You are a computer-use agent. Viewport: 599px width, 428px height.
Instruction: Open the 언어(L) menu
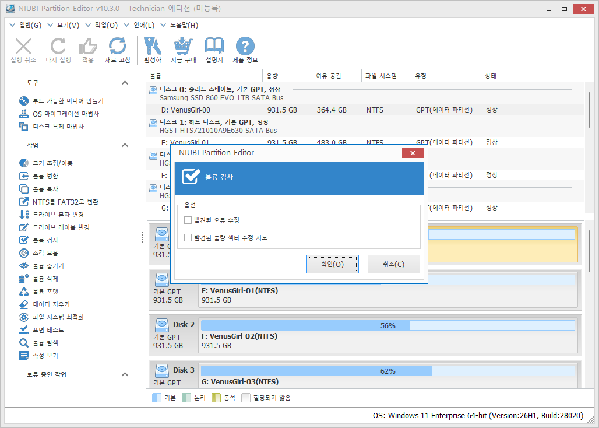(x=139, y=25)
